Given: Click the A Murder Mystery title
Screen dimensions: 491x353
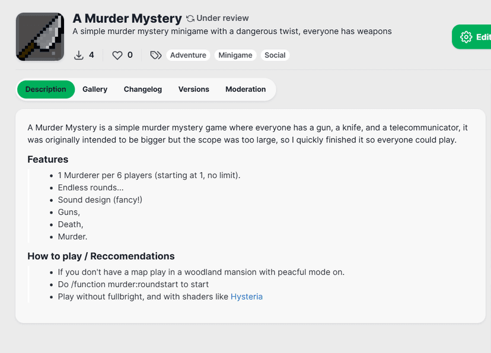Looking at the screenshot, I should coord(127,18).
